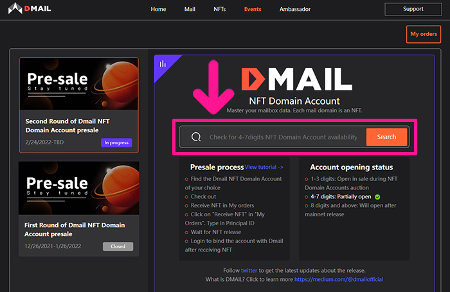Click the date 12/26/2021-1/26/2022
Screen dimensions: 450x292
[53, 246]
